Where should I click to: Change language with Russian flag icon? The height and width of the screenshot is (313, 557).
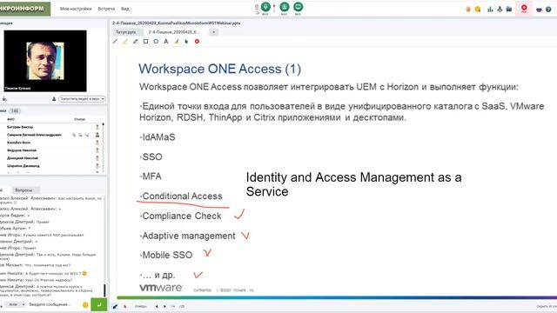(539, 10)
